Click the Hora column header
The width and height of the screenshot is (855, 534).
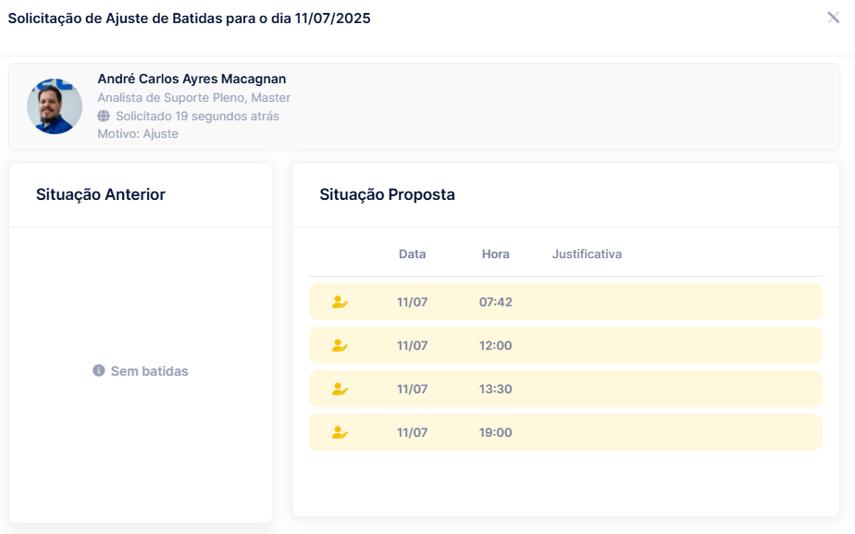(x=496, y=255)
